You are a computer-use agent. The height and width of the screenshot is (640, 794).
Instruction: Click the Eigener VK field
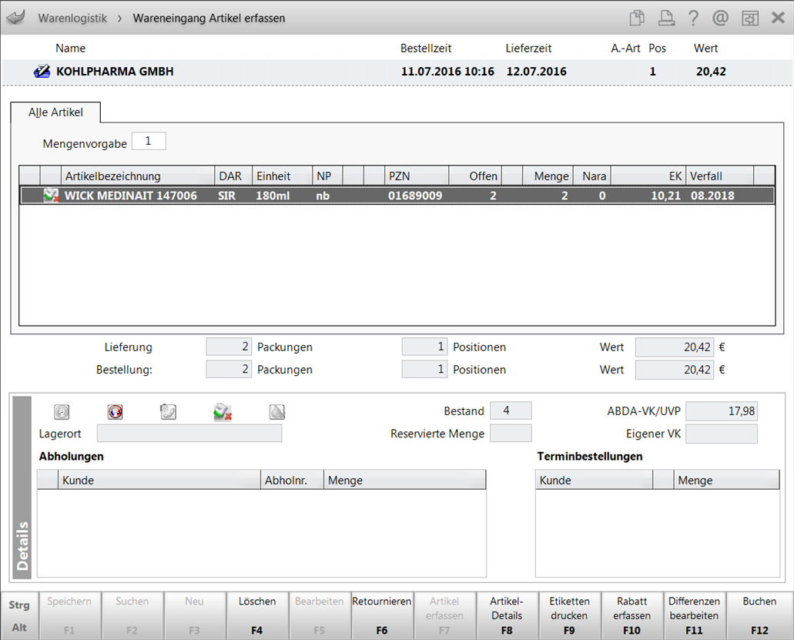click(x=722, y=434)
